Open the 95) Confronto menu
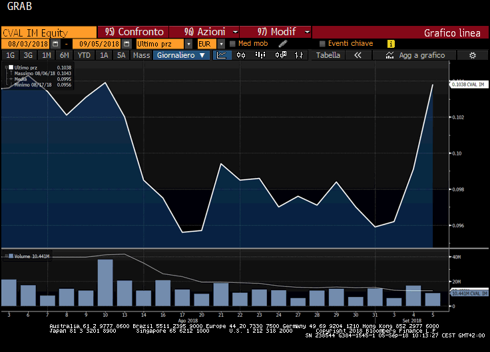 134,32
